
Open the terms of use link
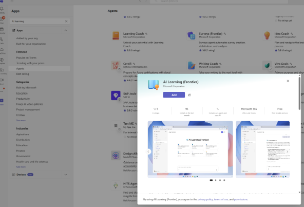[x=221, y=199]
